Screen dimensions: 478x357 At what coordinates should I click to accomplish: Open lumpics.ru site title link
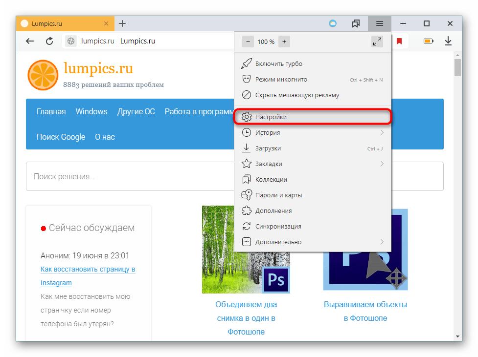click(98, 68)
